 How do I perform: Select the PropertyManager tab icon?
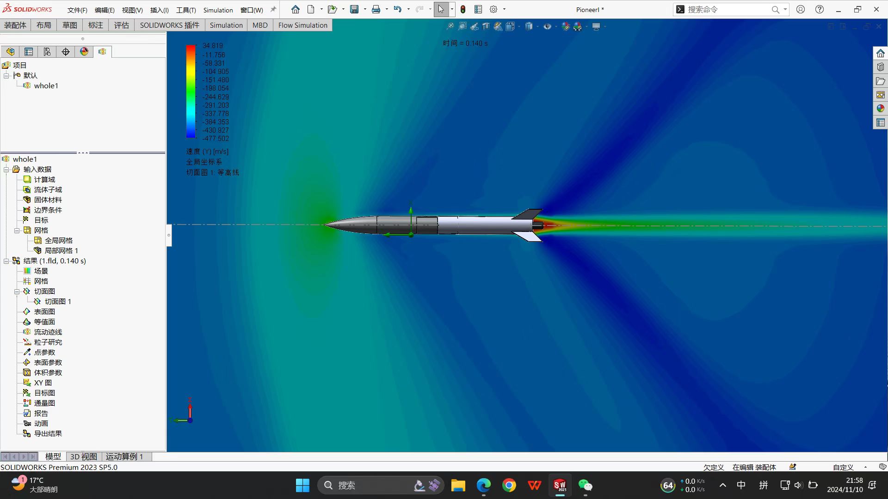(x=29, y=52)
